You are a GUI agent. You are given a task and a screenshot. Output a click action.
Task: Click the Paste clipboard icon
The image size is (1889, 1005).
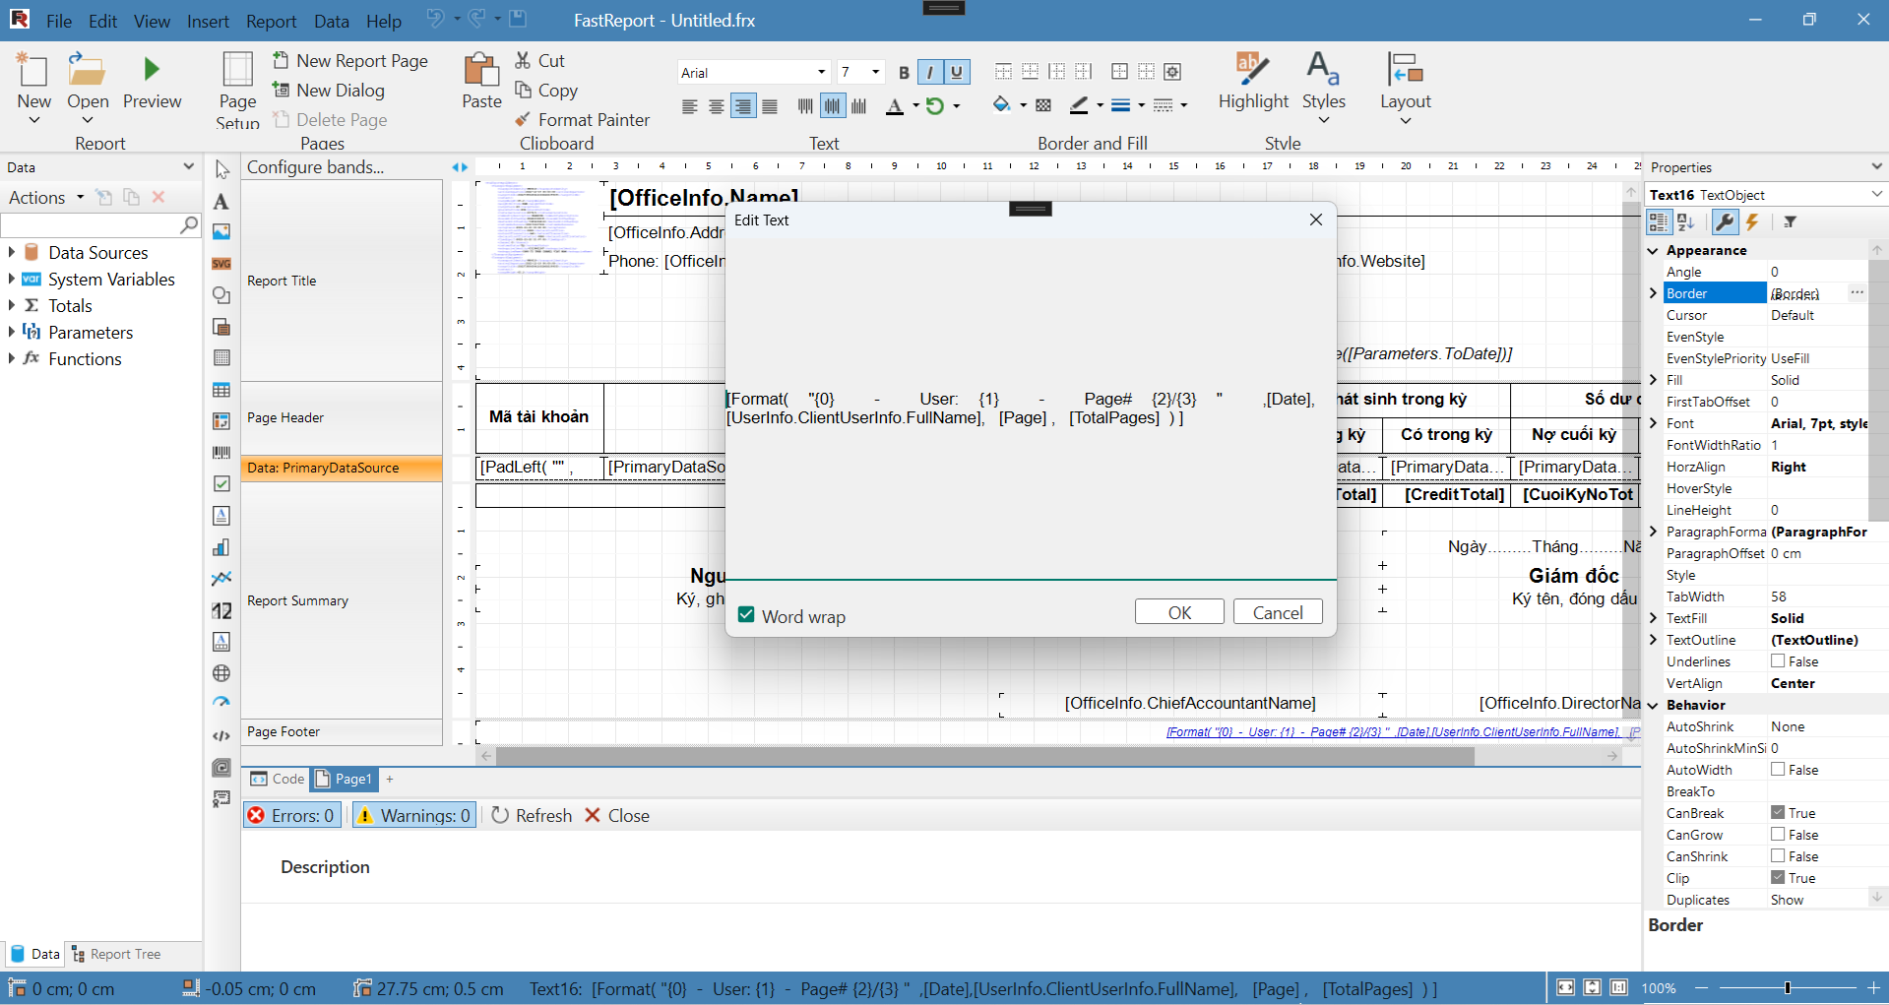coord(481,70)
